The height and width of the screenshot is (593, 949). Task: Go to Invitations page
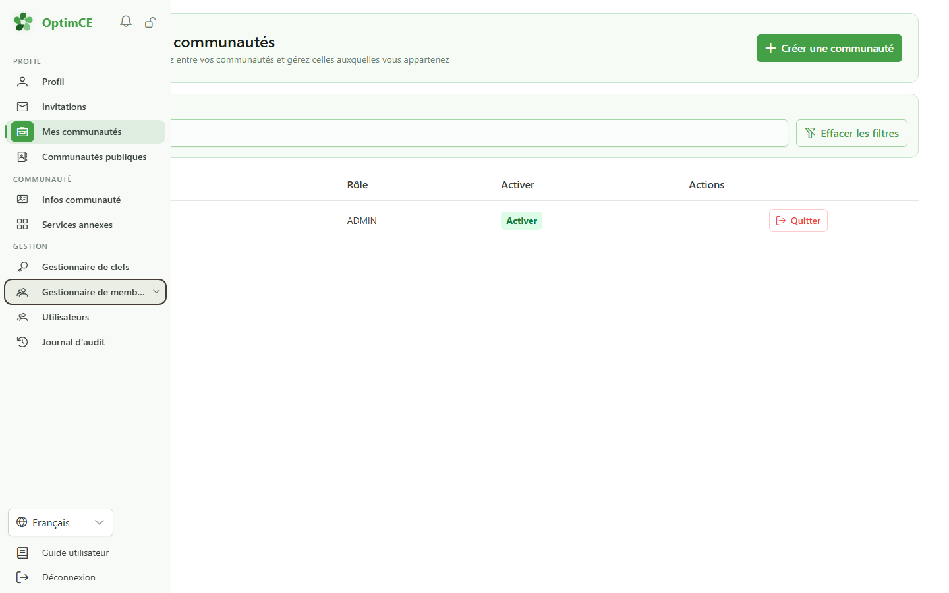[86, 107]
